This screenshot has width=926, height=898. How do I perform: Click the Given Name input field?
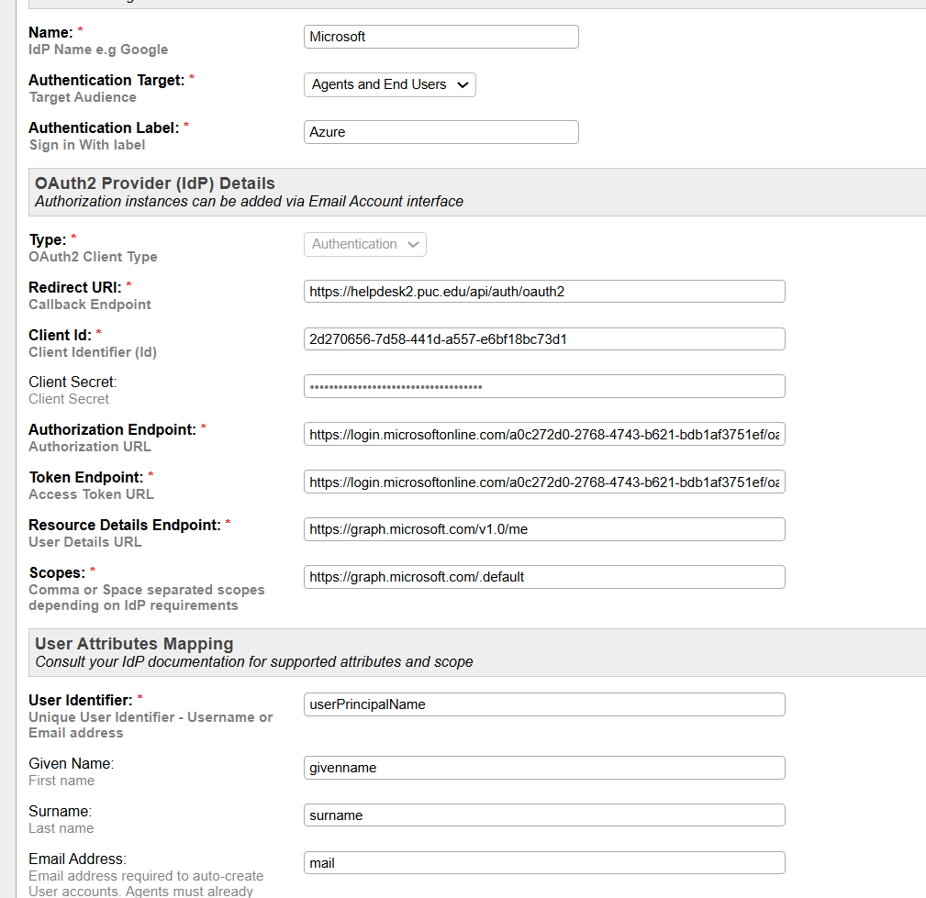pyautogui.click(x=543, y=768)
